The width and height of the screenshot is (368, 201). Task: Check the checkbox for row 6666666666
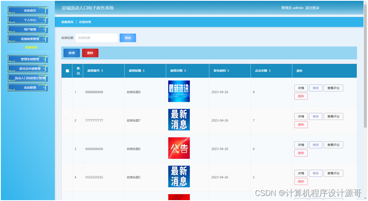[x=65, y=149]
